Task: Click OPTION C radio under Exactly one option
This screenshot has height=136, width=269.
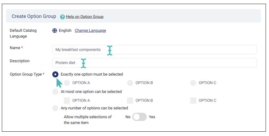Action: click(x=193, y=83)
